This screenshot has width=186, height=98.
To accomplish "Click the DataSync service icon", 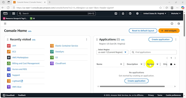I will coord(52,52).
